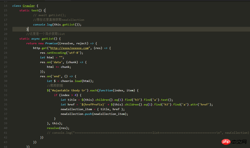Click line number 32 in the gutter

(6, 90)
